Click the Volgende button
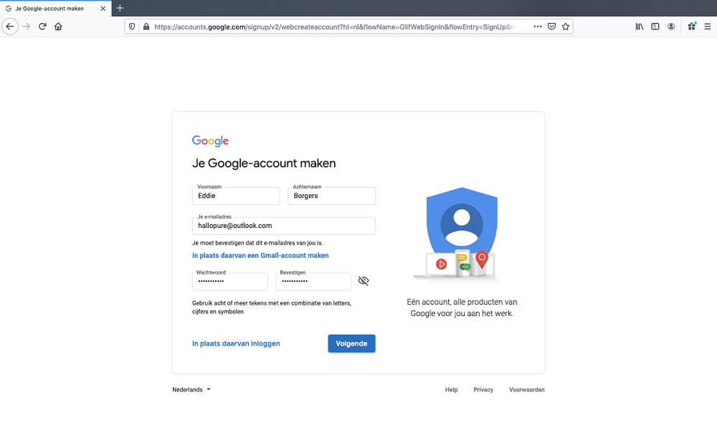 tap(351, 343)
